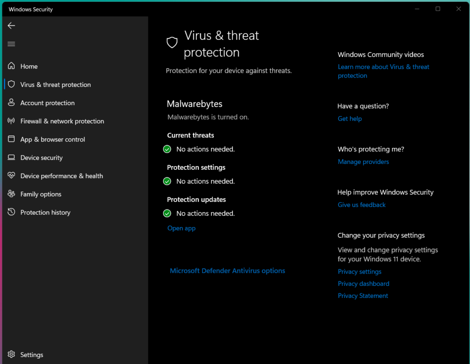
Task: Click the Protection history clock icon
Action: (11, 212)
